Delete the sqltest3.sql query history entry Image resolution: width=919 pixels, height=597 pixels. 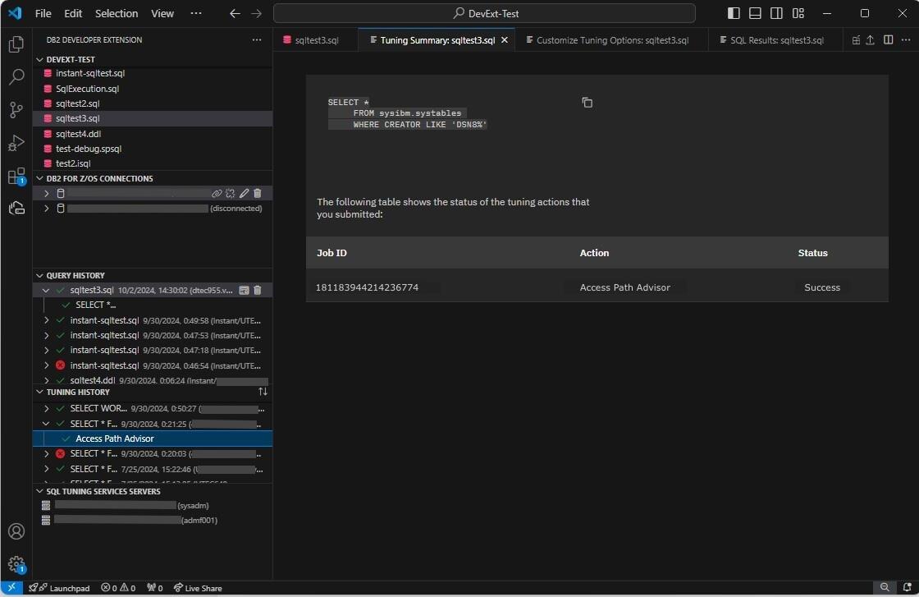coord(257,290)
